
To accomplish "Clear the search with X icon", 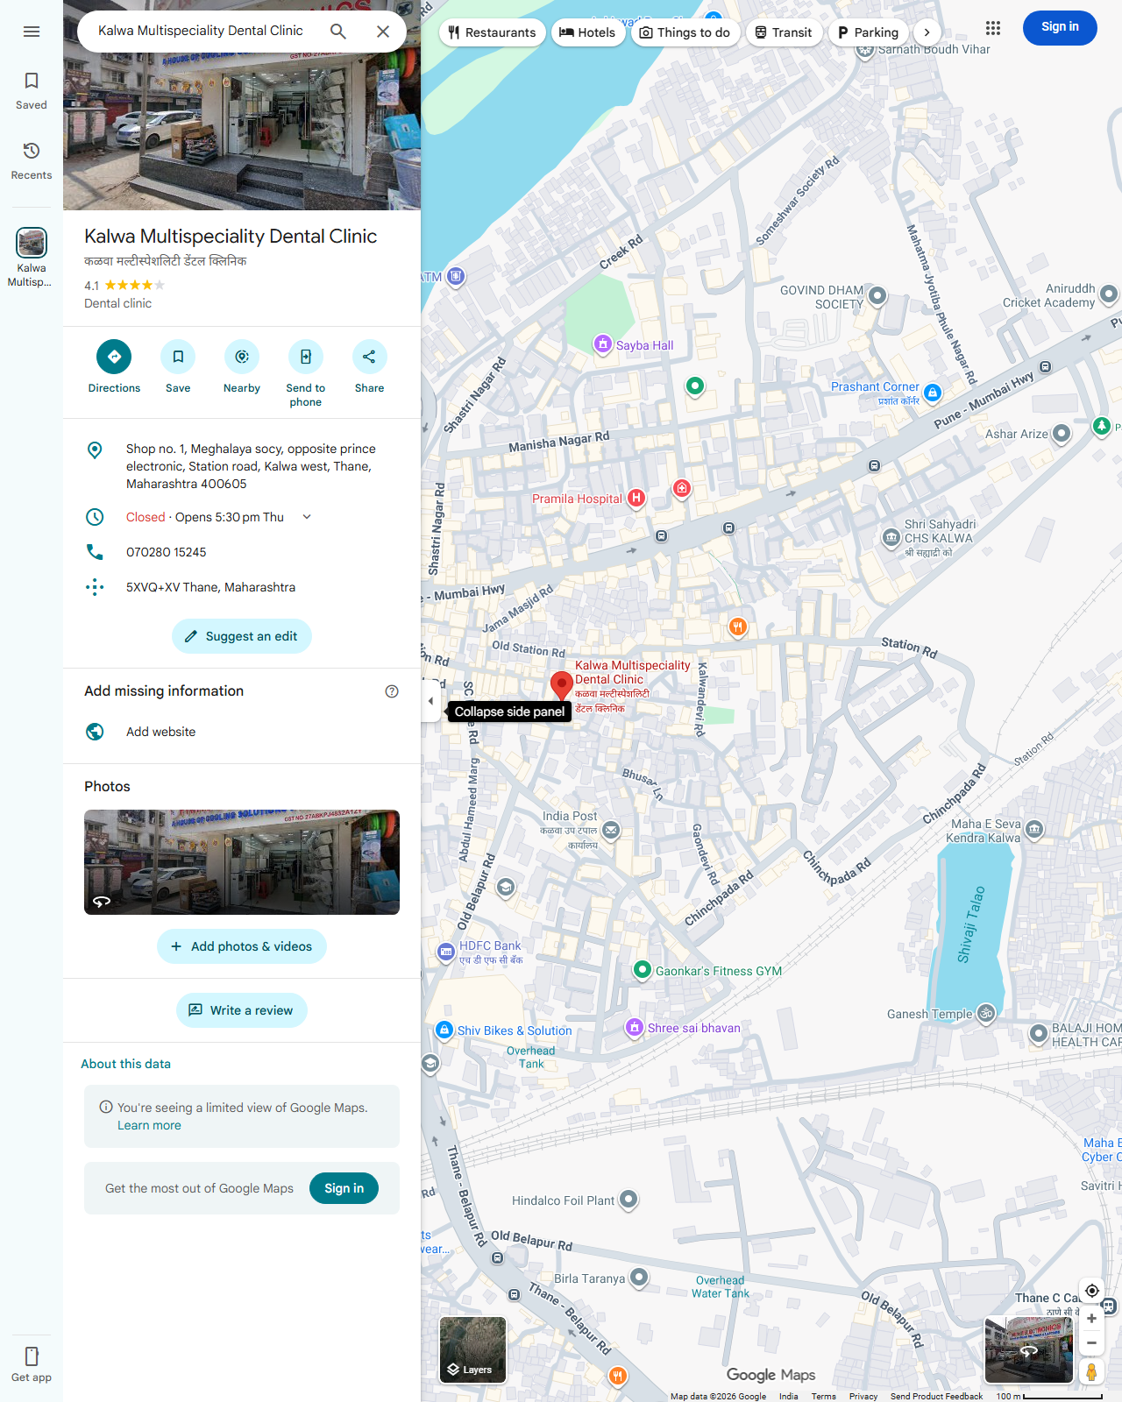I will 383,32.
